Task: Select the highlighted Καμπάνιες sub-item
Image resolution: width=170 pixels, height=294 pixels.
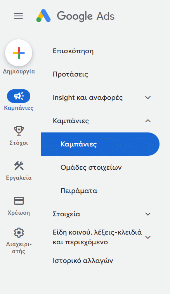Action: coord(100,144)
